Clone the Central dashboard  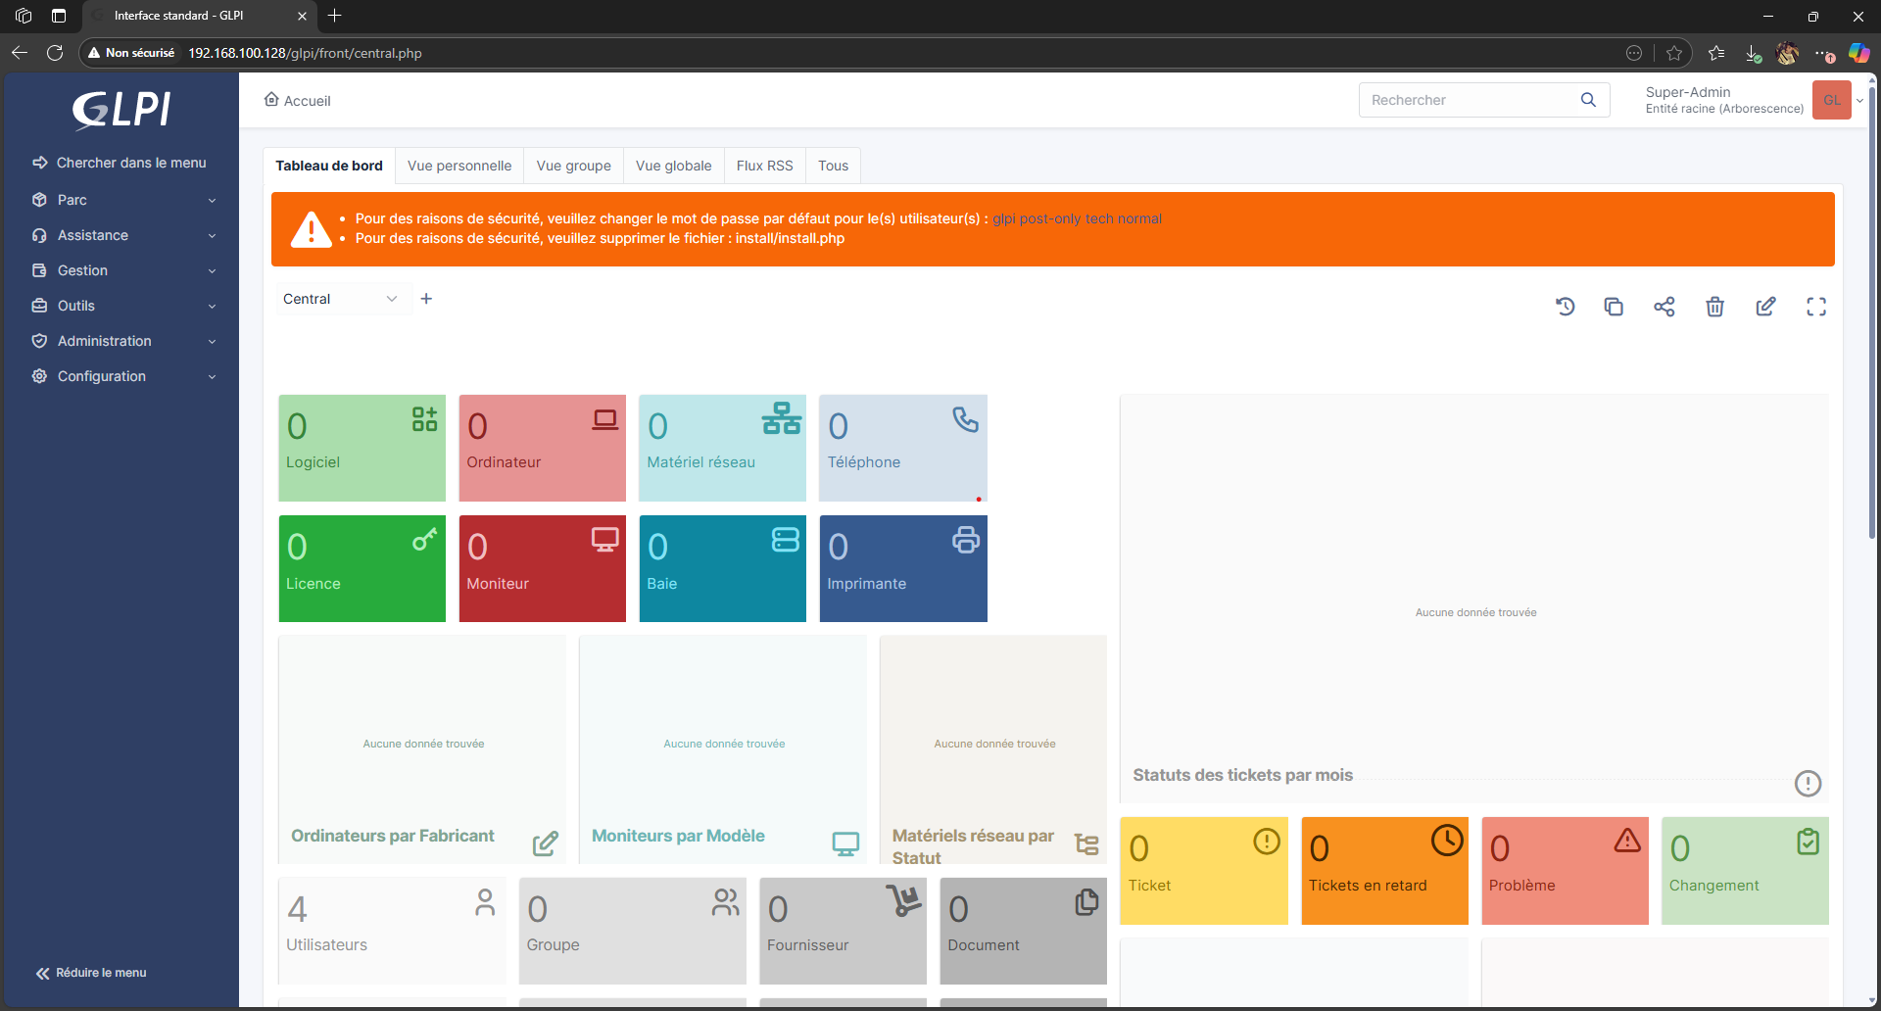1614,307
